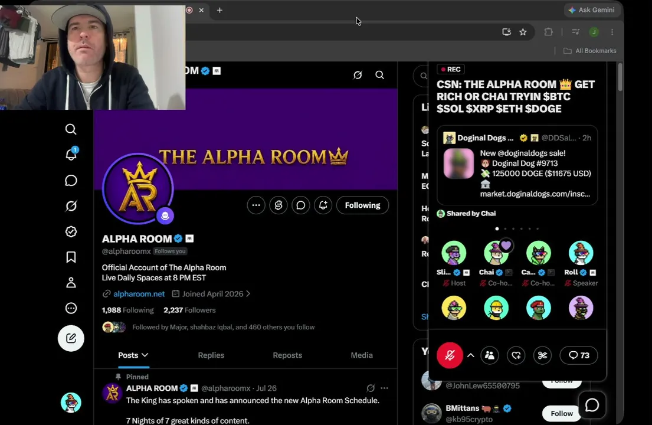Open More circle icon in left sidebar
Screen dimensions: 652x425
[x=71, y=308]
